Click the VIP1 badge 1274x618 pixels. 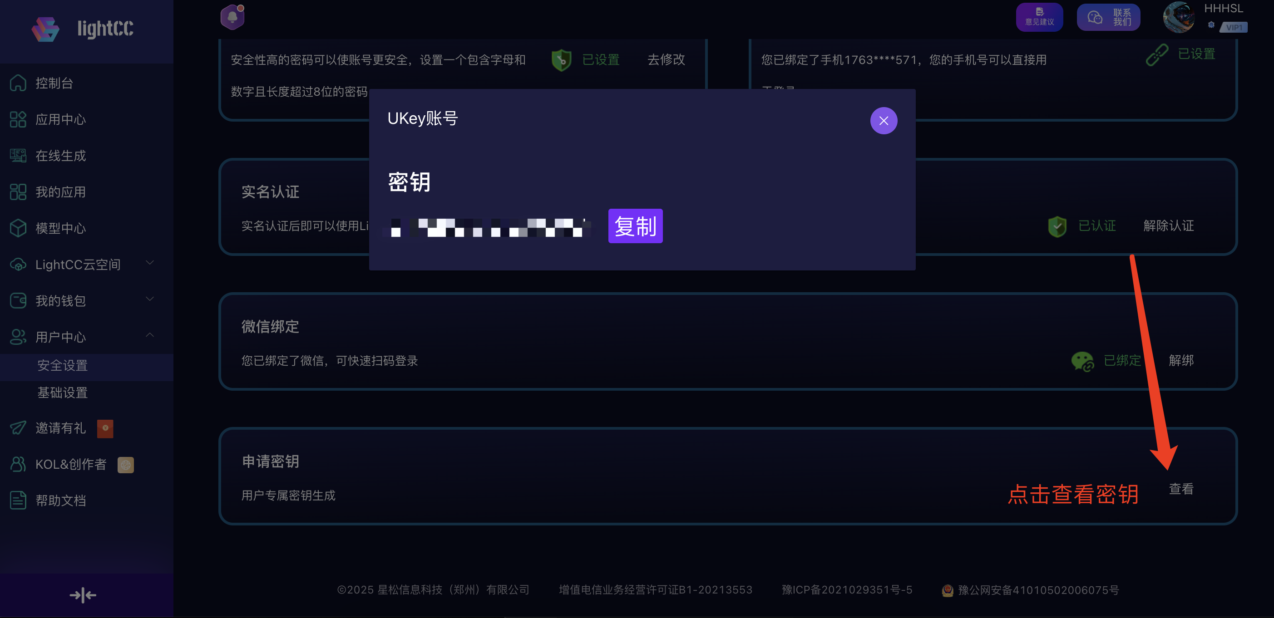pyautogui.click(x=1234, y=27)
